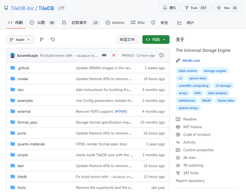The image size is (246, 192).
Task: Select the storage-engine topic tag
Action: pyautogui.click(x=215, y=71)
